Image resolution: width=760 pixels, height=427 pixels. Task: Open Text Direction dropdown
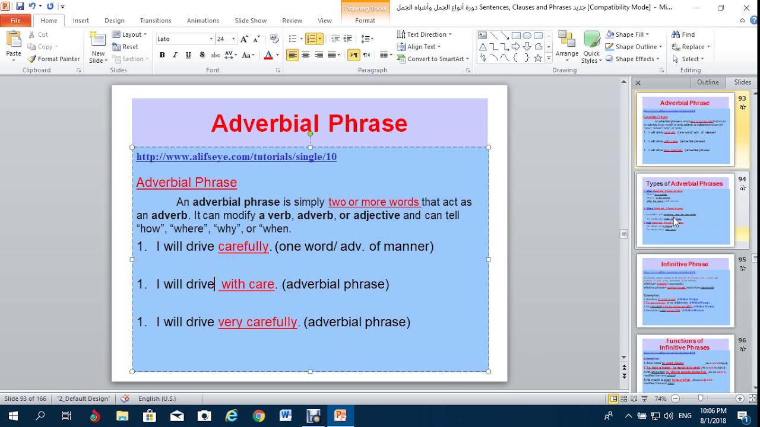[425, 34]
